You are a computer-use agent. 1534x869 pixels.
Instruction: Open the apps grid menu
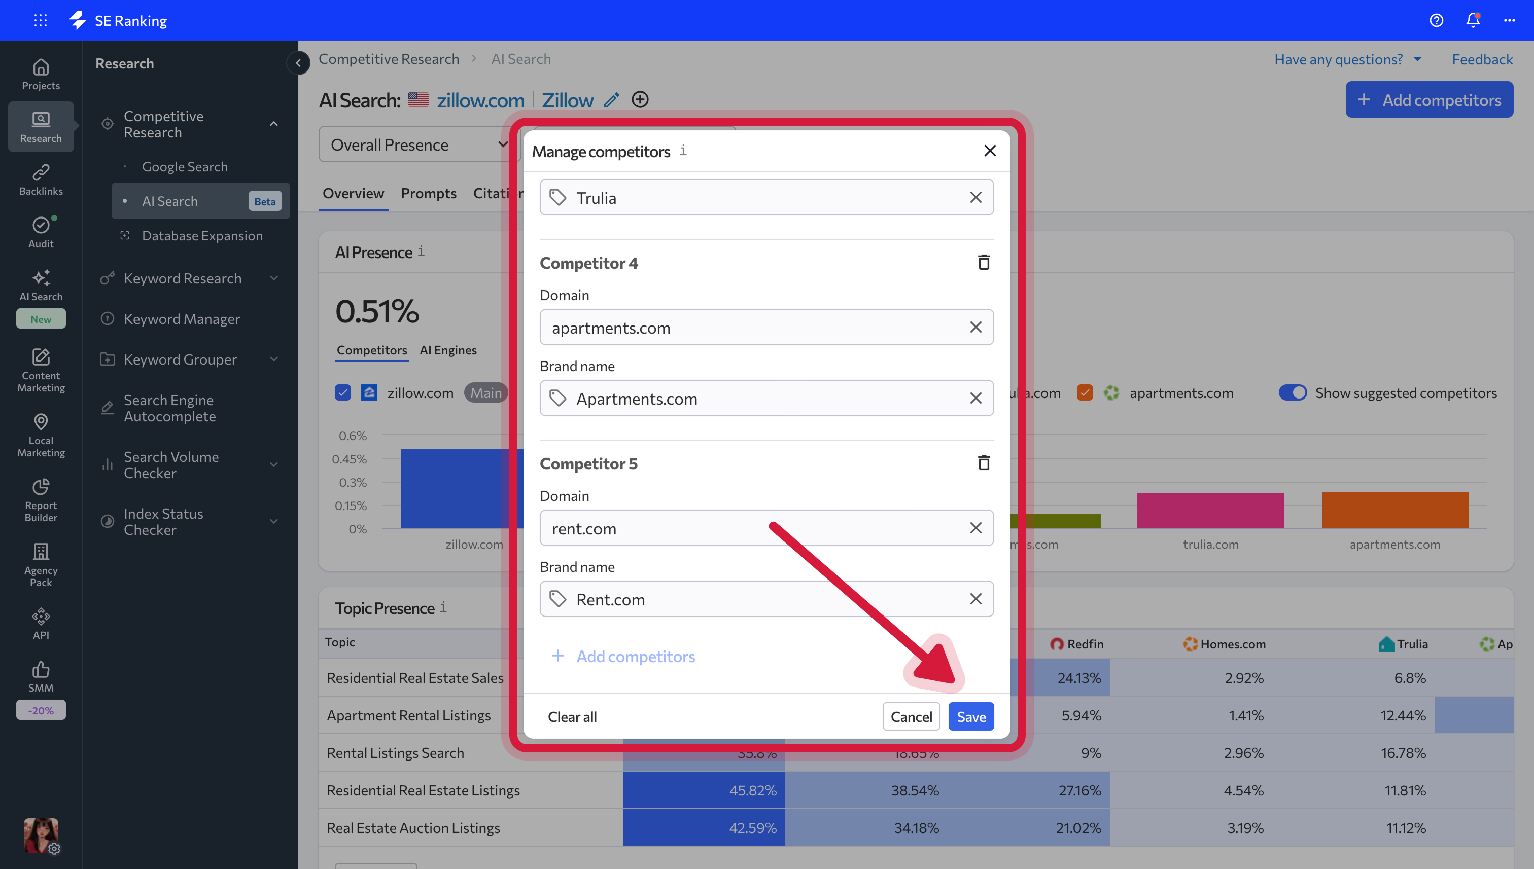tap(40, 20)
